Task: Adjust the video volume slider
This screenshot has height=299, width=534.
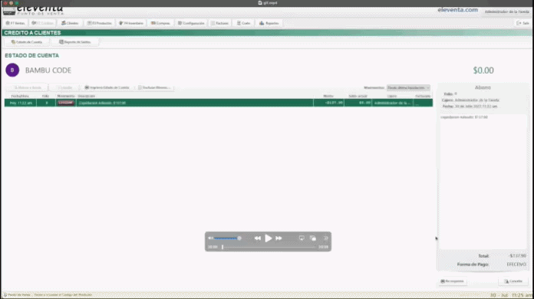Action: [228, 238]
